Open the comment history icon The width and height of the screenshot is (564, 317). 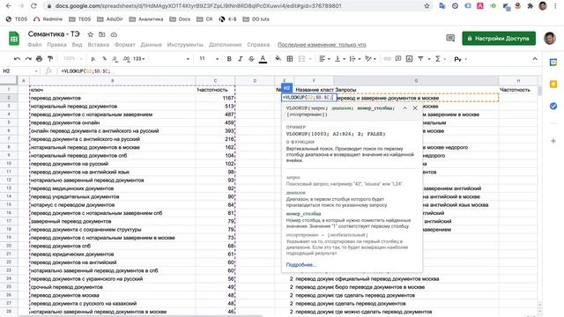[450, 38]
